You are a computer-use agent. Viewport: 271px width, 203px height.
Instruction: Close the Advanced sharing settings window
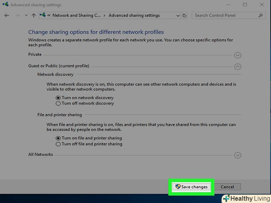click(x=262, y=5)
